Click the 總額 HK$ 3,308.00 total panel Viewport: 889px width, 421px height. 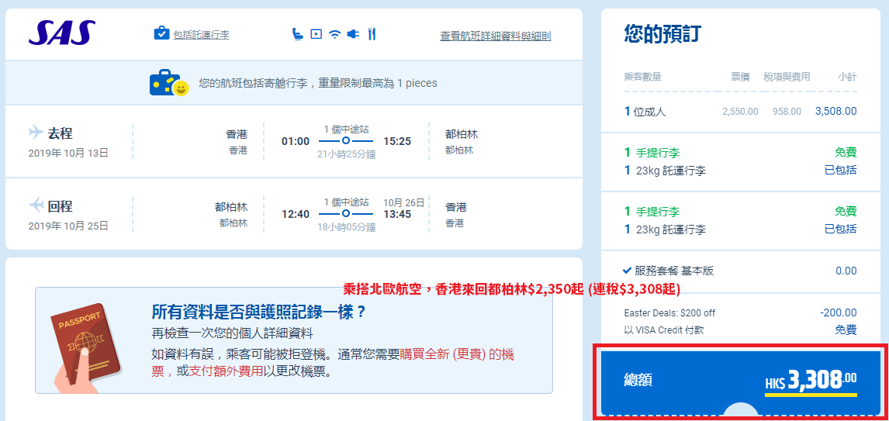pyautogui.click(x=741, y=382)
